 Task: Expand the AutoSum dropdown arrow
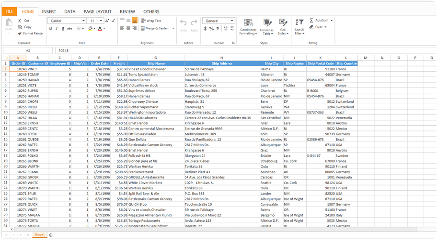coord(332,21)
